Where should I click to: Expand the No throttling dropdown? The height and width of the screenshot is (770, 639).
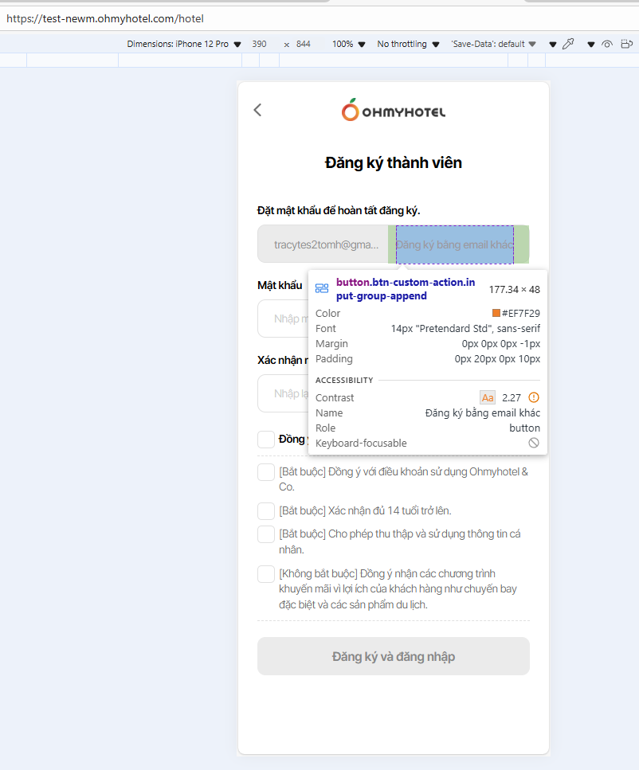pyautogui.click(x=408, y=45)
